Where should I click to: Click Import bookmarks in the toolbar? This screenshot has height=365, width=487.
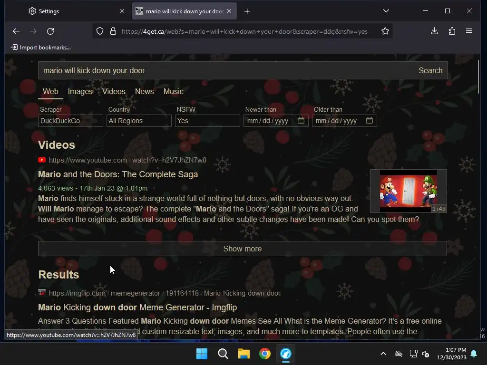(x=41, y=47)
